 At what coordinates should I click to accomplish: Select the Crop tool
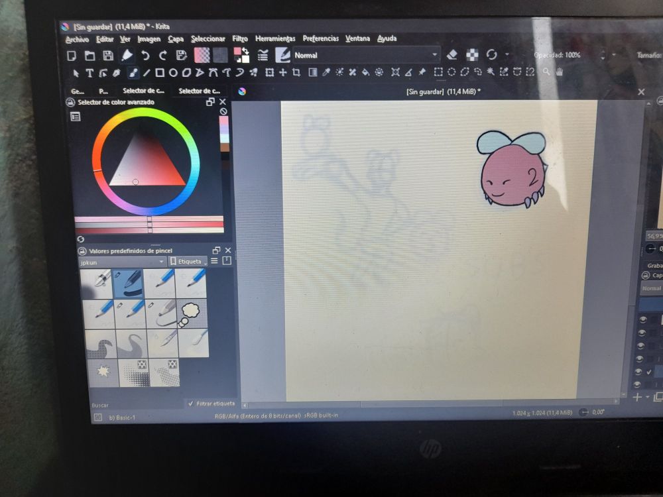point(296,73)
